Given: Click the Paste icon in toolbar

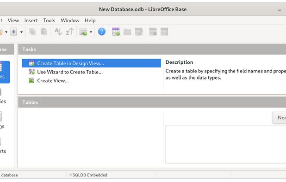Looking at the screenshot, I should [44, 32].
